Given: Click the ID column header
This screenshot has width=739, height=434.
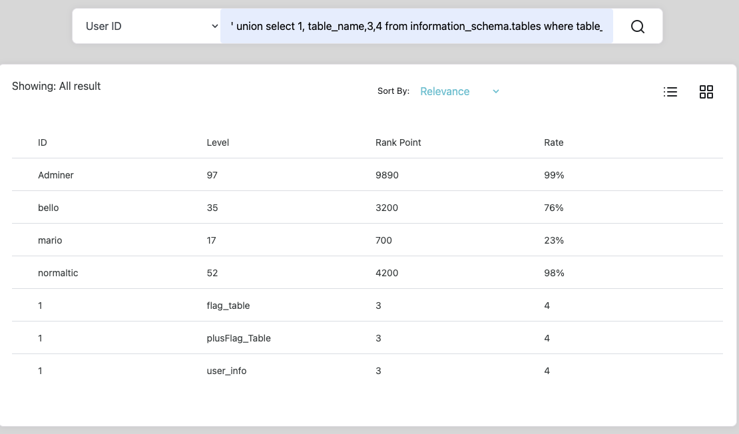Looking at the screenshot, I should click(x=43, y=143).
